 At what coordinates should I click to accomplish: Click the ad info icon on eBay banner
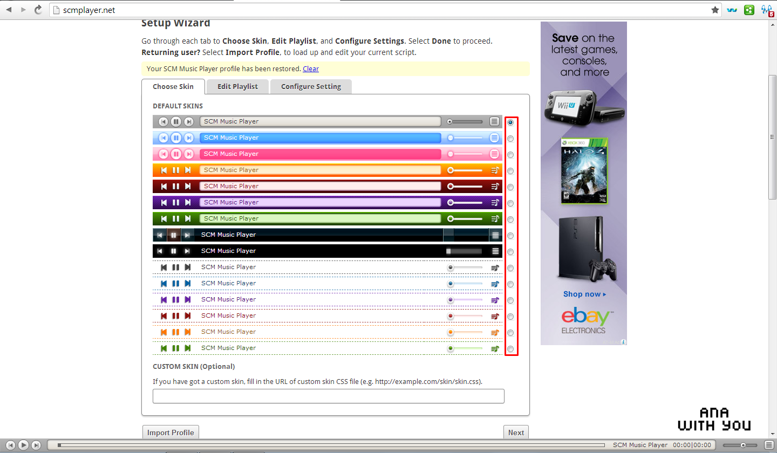623,341
